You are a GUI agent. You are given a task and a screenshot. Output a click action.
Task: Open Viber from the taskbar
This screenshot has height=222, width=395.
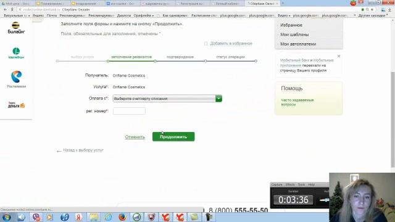click(36, 217)
